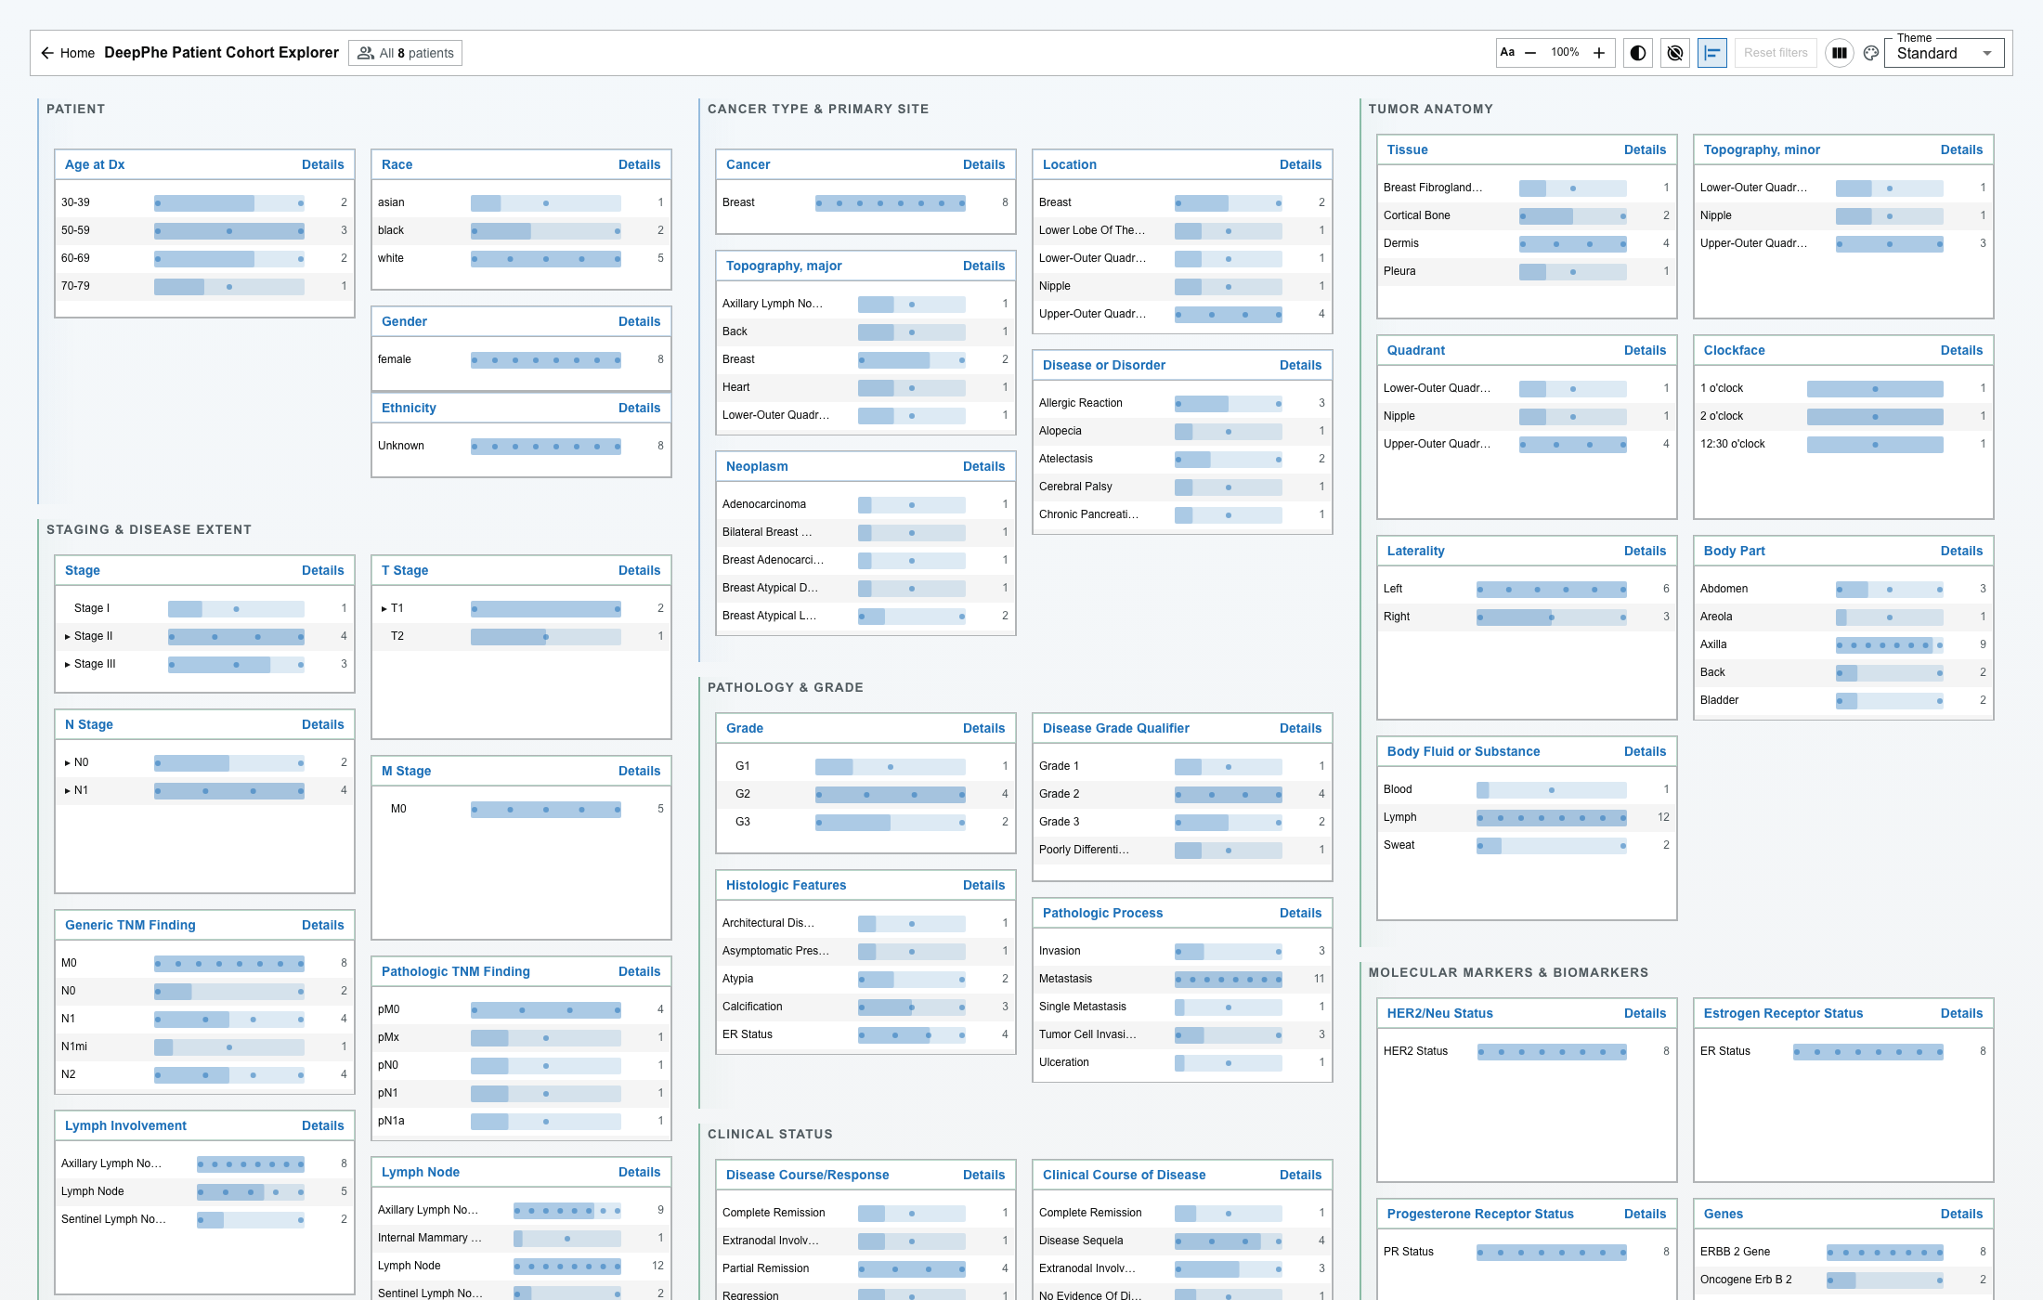The image size is (2043, 1300).
Task: Increase font size with the plus icon
Action: [x=1599, y=53]
